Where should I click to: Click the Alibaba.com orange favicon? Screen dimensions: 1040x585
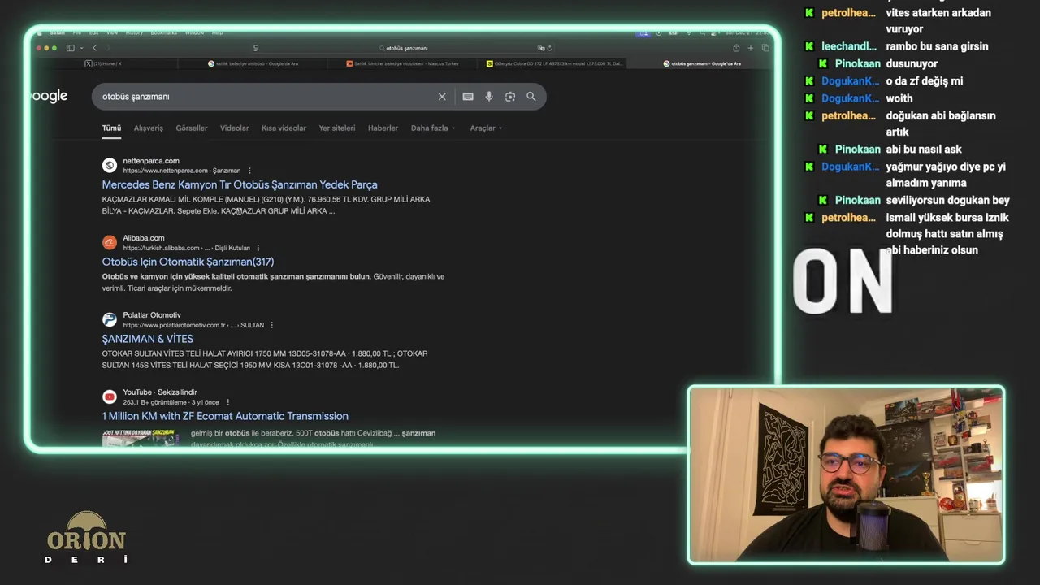click(110, 242)
